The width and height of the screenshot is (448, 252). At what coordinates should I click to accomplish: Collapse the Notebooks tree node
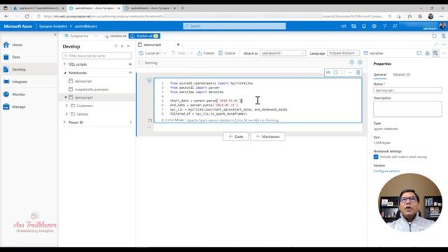64,73
